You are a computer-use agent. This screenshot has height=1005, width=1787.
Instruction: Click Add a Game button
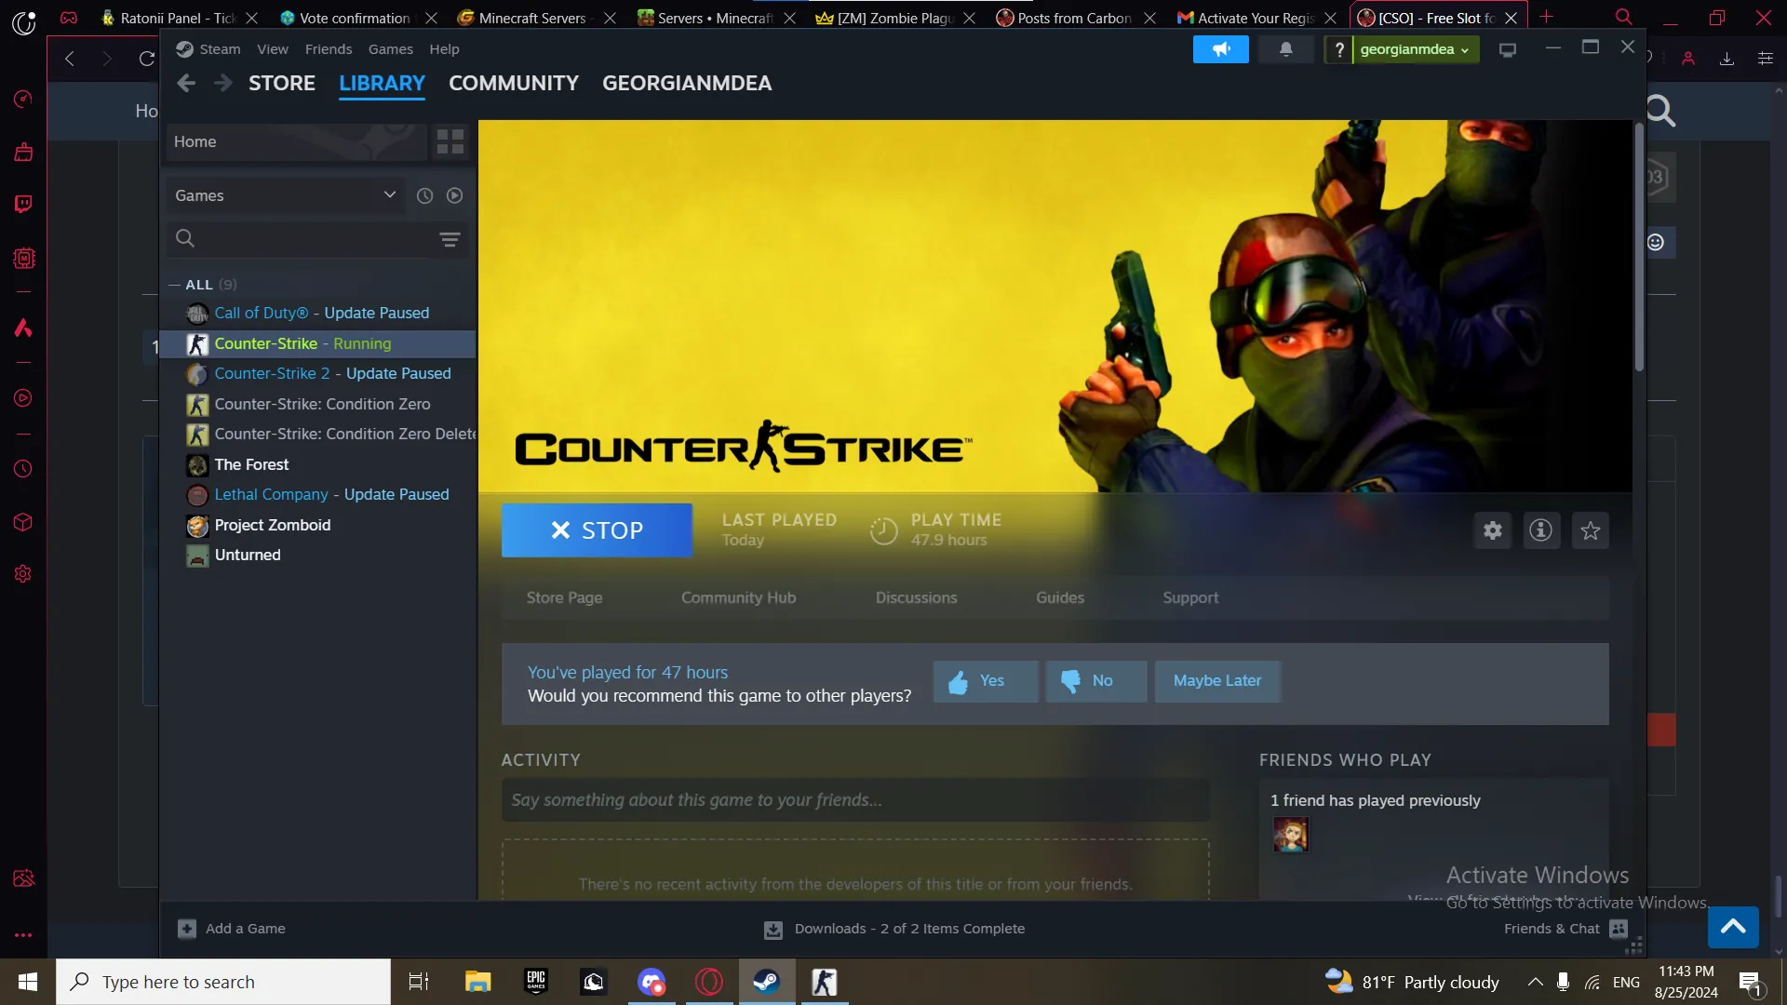(x=232, y=929)
